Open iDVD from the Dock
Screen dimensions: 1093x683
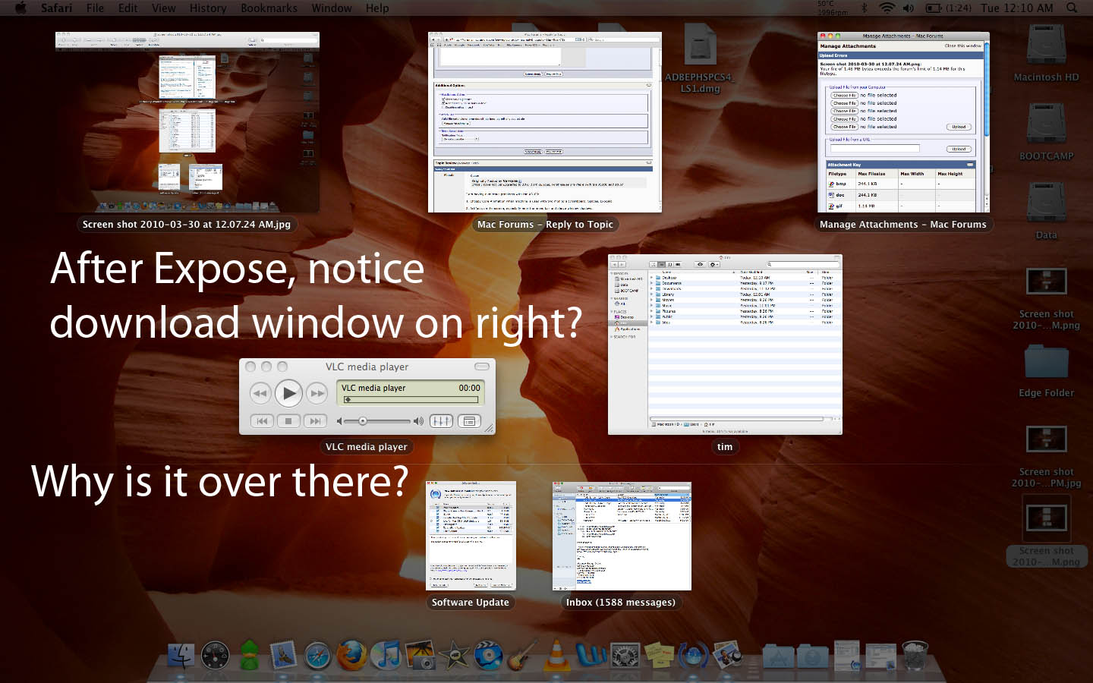pyautogui.click(x=488, y=656)
